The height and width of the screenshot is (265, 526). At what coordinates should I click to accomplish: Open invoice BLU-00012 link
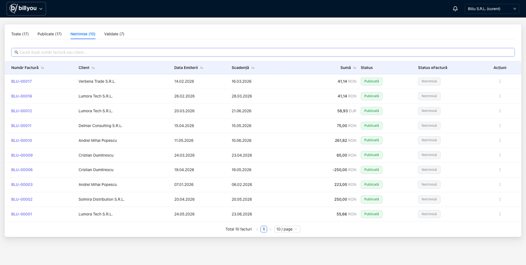tap(22, 111)
